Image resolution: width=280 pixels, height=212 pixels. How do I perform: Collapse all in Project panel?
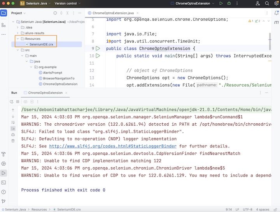click(67, 13)
